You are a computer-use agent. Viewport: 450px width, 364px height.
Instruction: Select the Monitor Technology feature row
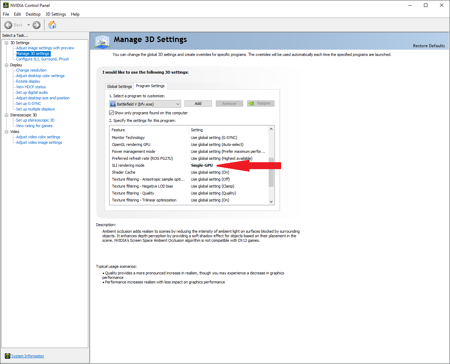(189, 138)
